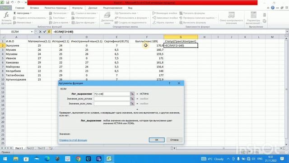Click Отмена button in dialog

point(174,140)
